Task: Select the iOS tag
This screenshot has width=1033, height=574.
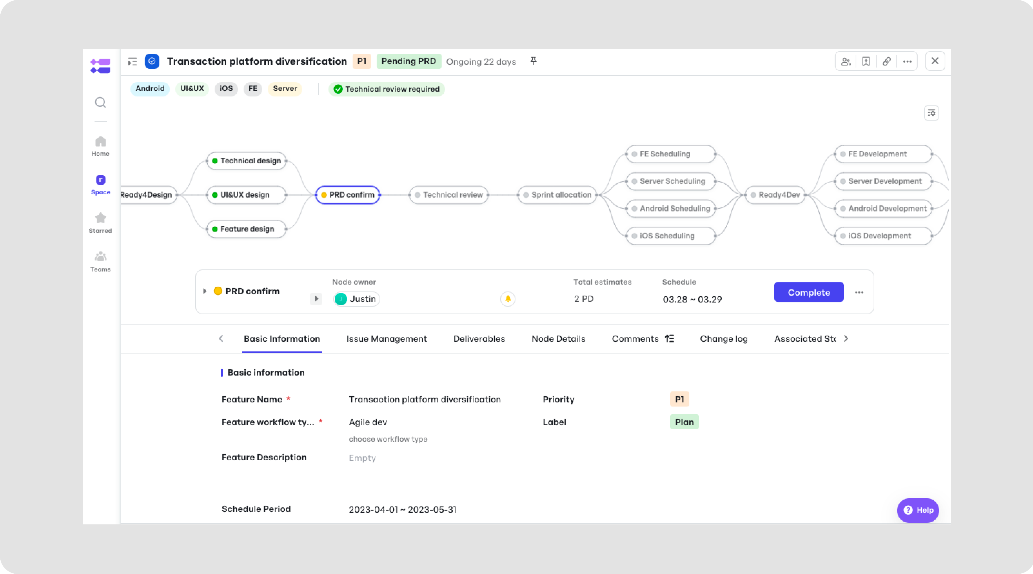Action: [x=226, y=89]
